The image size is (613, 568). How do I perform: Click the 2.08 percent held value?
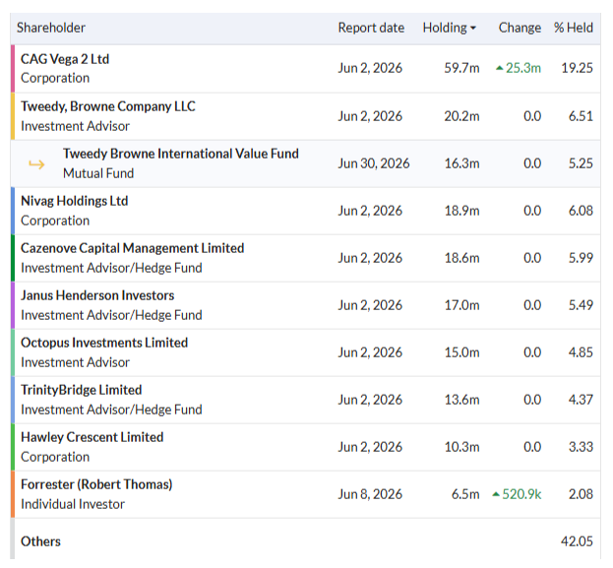click(x=581, y=494)
